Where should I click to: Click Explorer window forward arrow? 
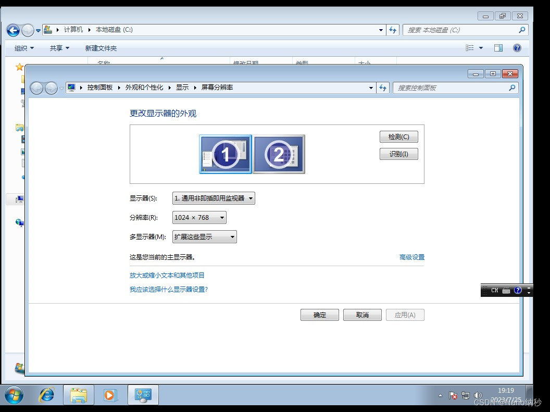pyautogui.click(x=28, y=30)
